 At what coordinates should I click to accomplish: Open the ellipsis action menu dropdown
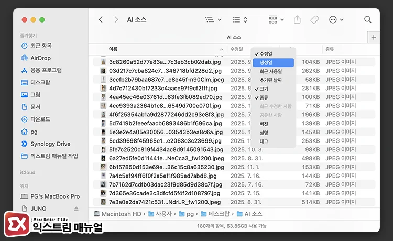point(336,20)
